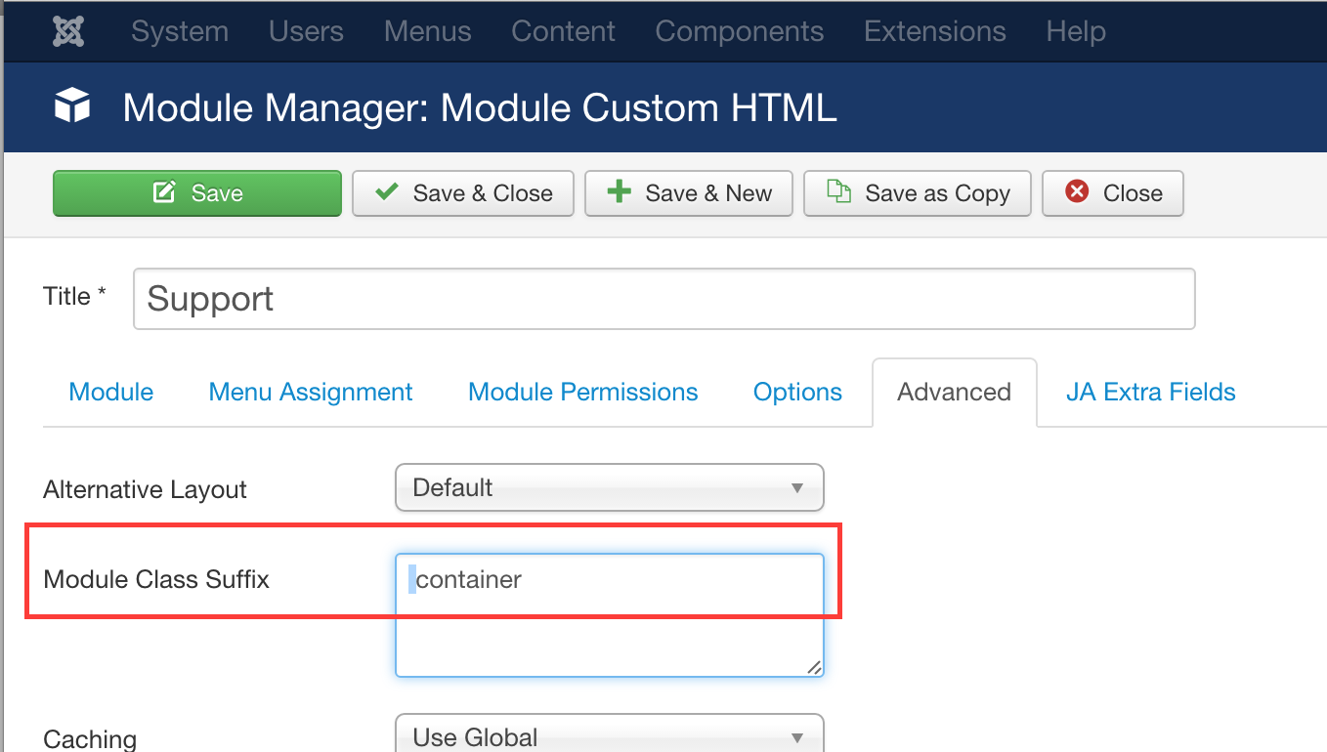Open the Components menu
This screenshot has width=1327, height=752.
739,31
